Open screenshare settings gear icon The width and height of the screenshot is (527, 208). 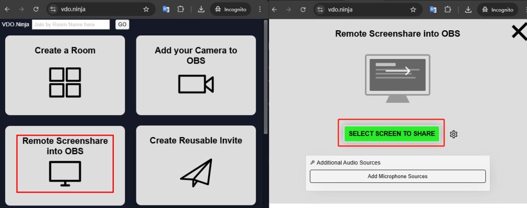point(453,134)
